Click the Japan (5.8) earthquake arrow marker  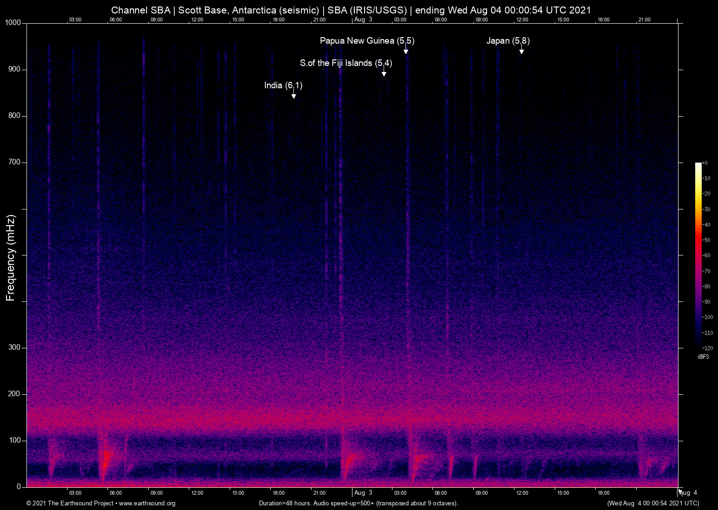(x=522, y=52)
